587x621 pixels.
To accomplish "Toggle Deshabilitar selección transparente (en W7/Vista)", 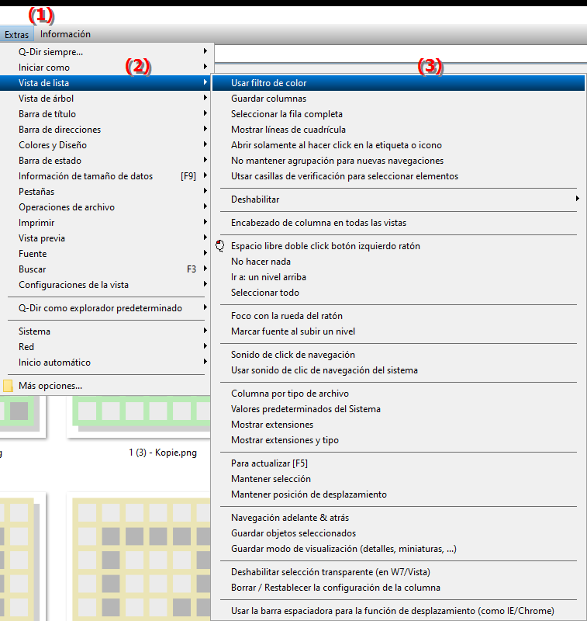I will 399,572.
